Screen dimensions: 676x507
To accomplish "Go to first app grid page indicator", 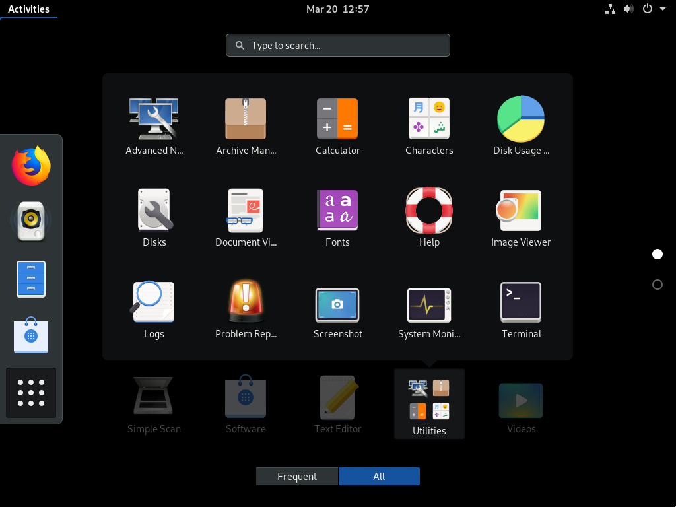I will [658, 254].
